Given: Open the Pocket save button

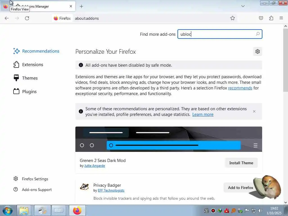Looking at the screenshot, I should click(261, 18).
